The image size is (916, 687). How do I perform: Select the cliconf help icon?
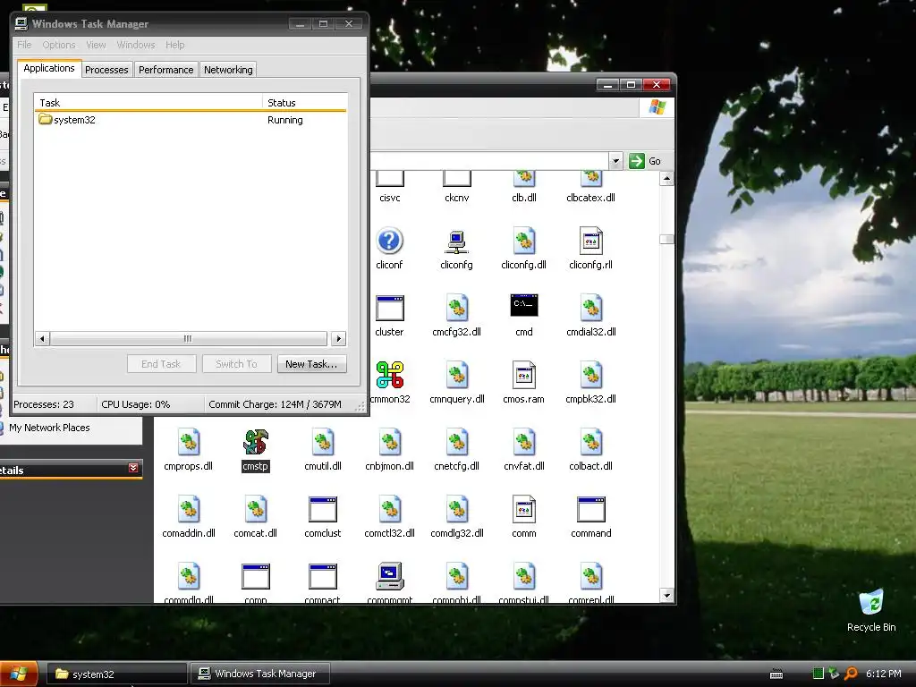pyautogui.click(x=389, y=241)
